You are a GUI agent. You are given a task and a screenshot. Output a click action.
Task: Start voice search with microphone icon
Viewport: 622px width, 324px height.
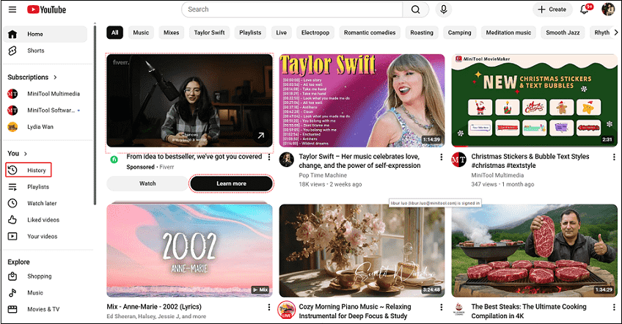point(444,10)
